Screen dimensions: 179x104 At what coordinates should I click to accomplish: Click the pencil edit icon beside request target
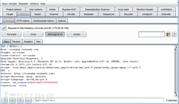point(4,28)
